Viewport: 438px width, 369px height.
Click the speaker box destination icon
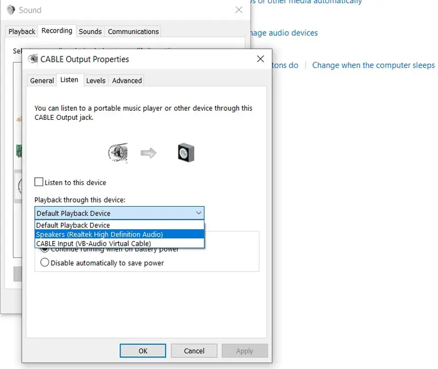click(x=186, y=152)
